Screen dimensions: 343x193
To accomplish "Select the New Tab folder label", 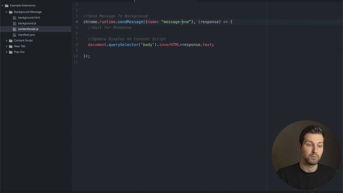I will [19, 46].
